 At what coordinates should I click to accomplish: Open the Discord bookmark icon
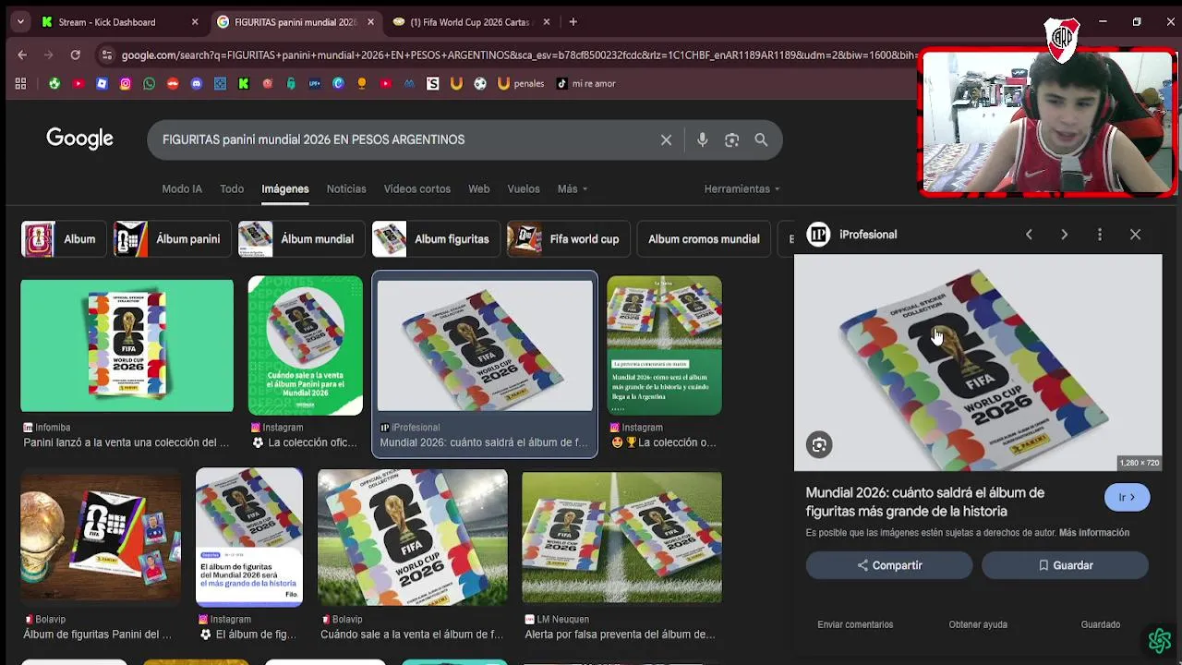click(196, 83)
